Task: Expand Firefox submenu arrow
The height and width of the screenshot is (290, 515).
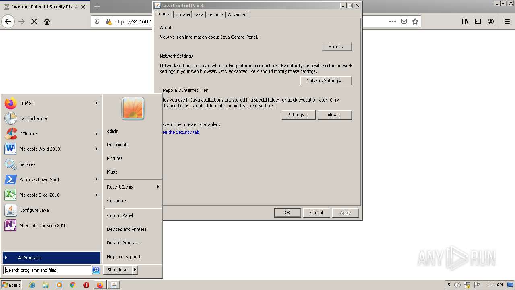Action: pos(97,103)
